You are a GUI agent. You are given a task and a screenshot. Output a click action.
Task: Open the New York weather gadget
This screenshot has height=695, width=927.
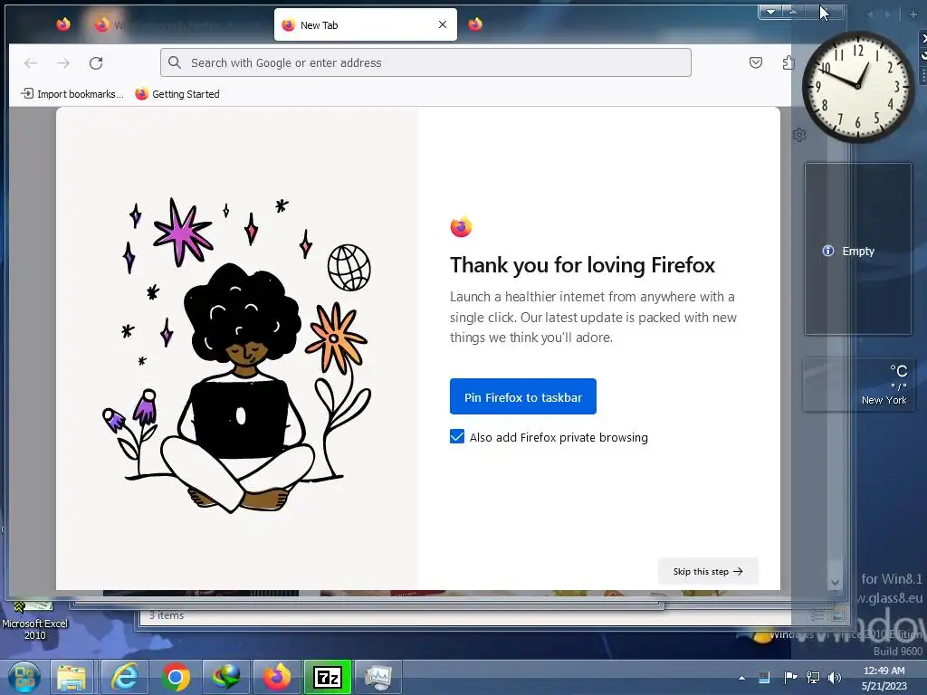pos(858,385)
